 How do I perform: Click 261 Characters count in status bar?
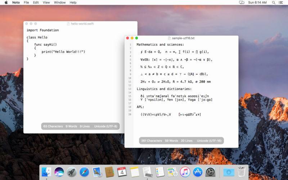tap(152, 141)
